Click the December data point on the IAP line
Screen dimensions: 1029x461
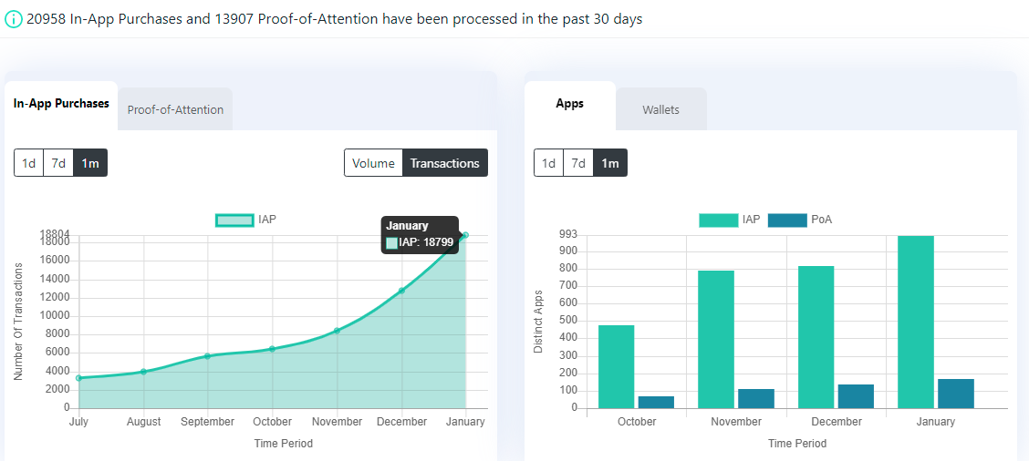click(401, 291)
